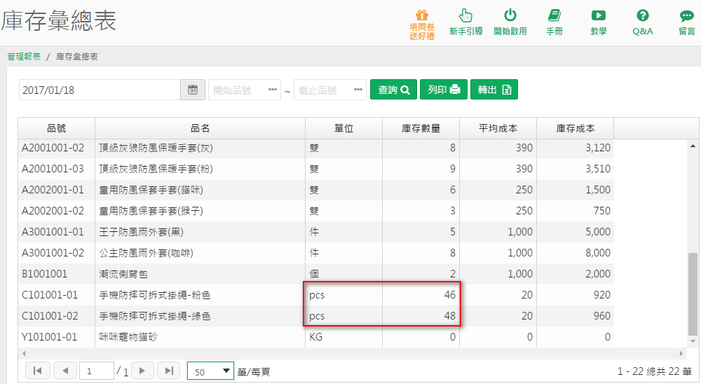This screenshot has height=384, width=701.
Task: Click the date field 2017/01/18
Action: [100, 90]
